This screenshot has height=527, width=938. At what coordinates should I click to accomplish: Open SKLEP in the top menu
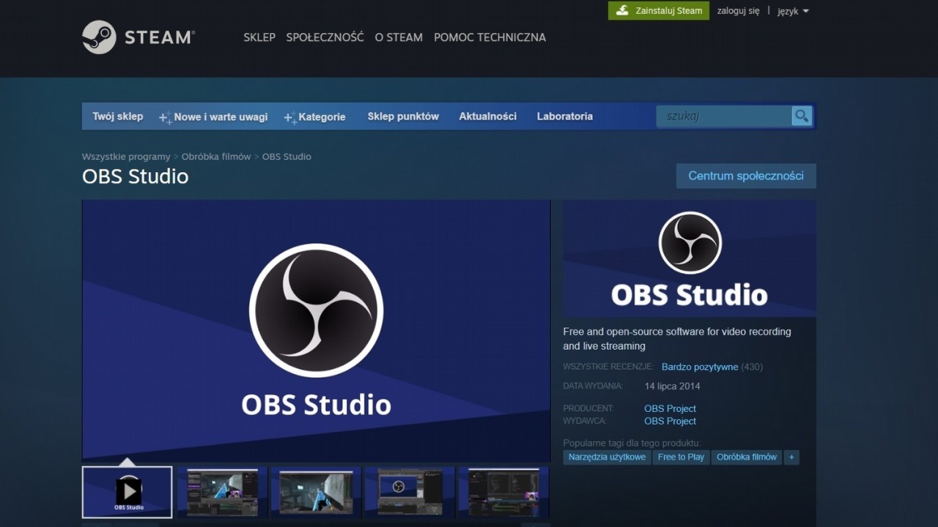259,37
